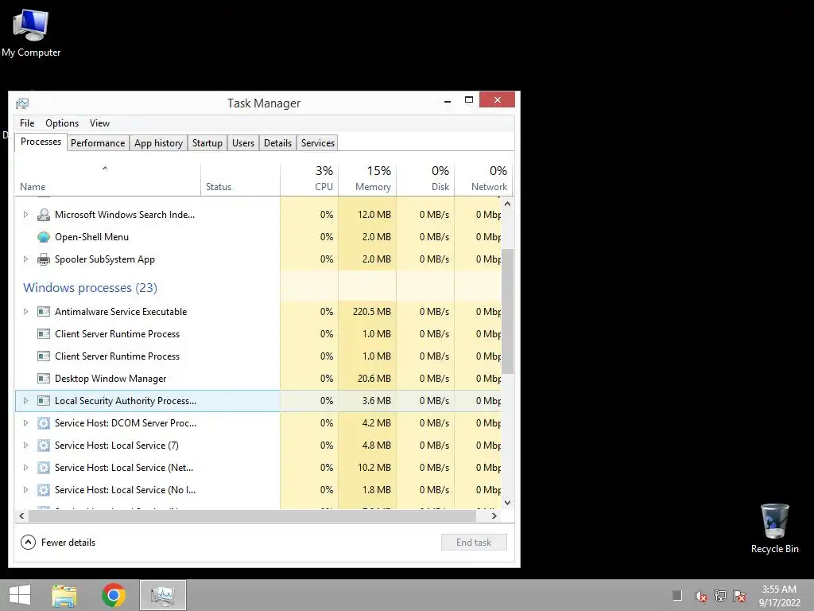Expand Service Host: Local Service (No I... row
The width and height of the screenshot is (814, 611).
pyautogui.click(x=25, y=490)
